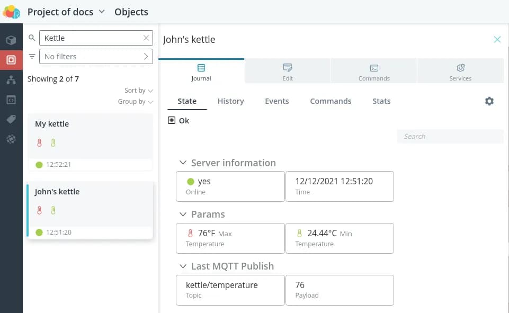This screenshot has height=313, width=509.
Task: Switch to the Edit tab
Action: (288, 72)
